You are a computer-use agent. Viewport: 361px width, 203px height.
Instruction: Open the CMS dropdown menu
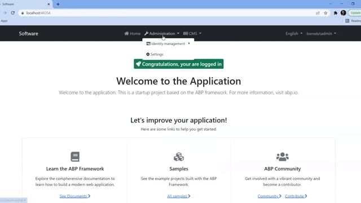click(x=192, y=34)
